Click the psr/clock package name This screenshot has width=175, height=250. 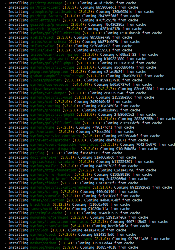39,231
